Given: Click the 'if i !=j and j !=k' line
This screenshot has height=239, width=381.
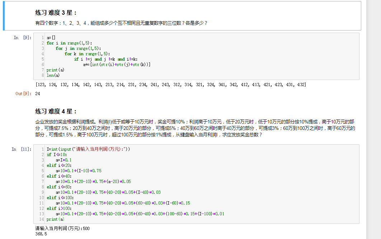Looking at the screenshot, I should [x=106, y=59].
